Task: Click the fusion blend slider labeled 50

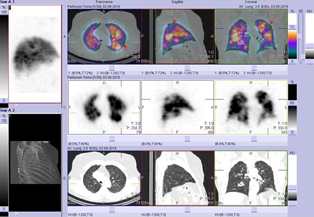Action: 300,37
